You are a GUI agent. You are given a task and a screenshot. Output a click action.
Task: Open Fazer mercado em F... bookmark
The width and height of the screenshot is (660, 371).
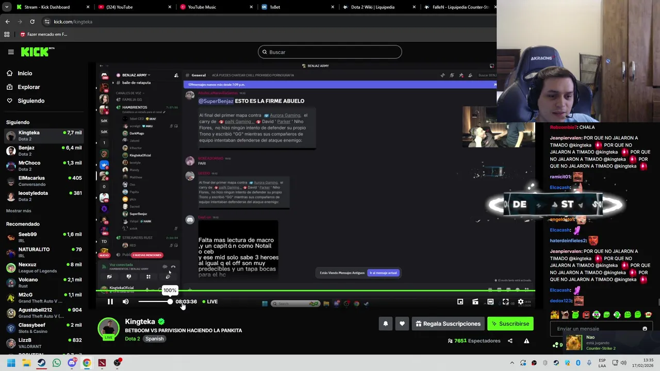[x=44, y=34]
